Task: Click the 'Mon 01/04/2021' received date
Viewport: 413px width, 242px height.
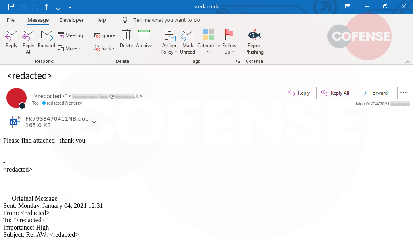Action: (x=372, y=104)
